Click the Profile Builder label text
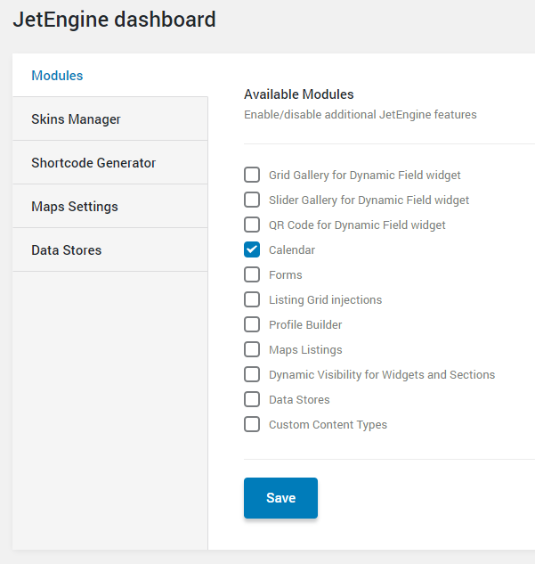Viewport: 535px width, 564px height. click(305, 325)
